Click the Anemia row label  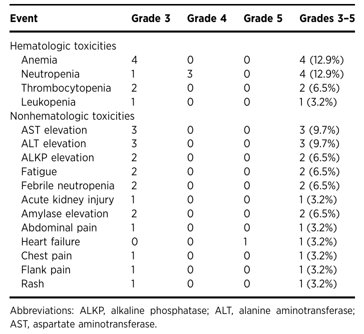point(39,60)
